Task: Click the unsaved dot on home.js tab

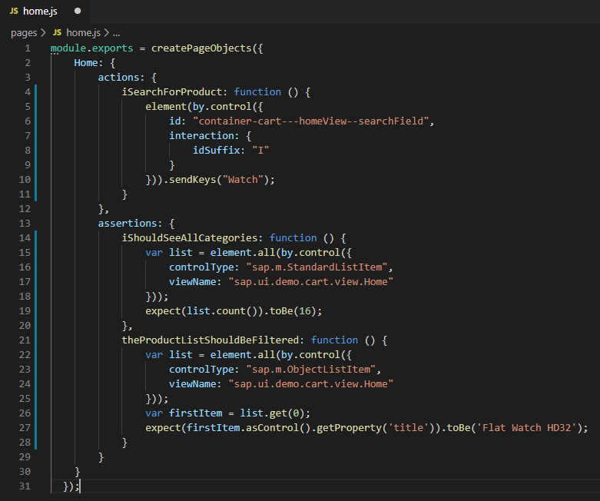Action: pyautogui.click(x=78, y=11)
